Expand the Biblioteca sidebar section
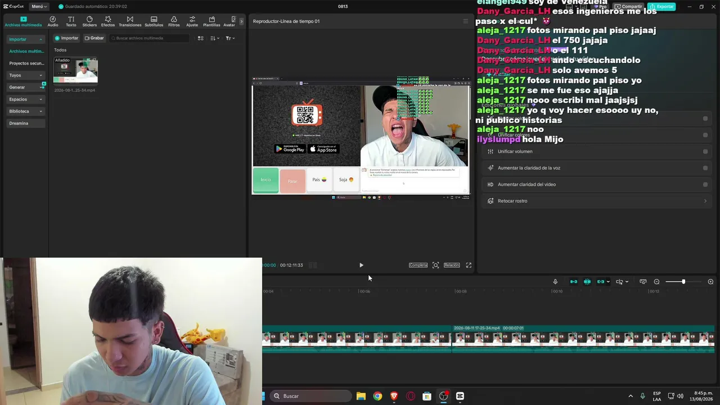 coord(25,111)
